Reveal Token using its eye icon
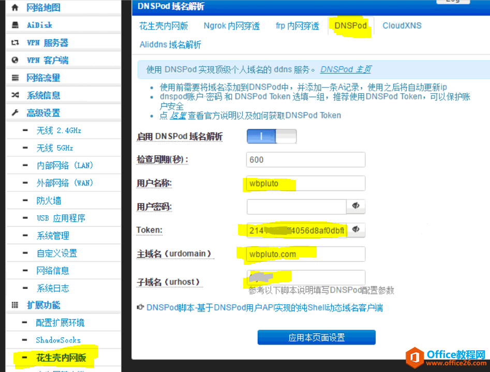Image resolution: width=490 pixels, height=372 pixels. pyautogui.click(x=355, y=230)
